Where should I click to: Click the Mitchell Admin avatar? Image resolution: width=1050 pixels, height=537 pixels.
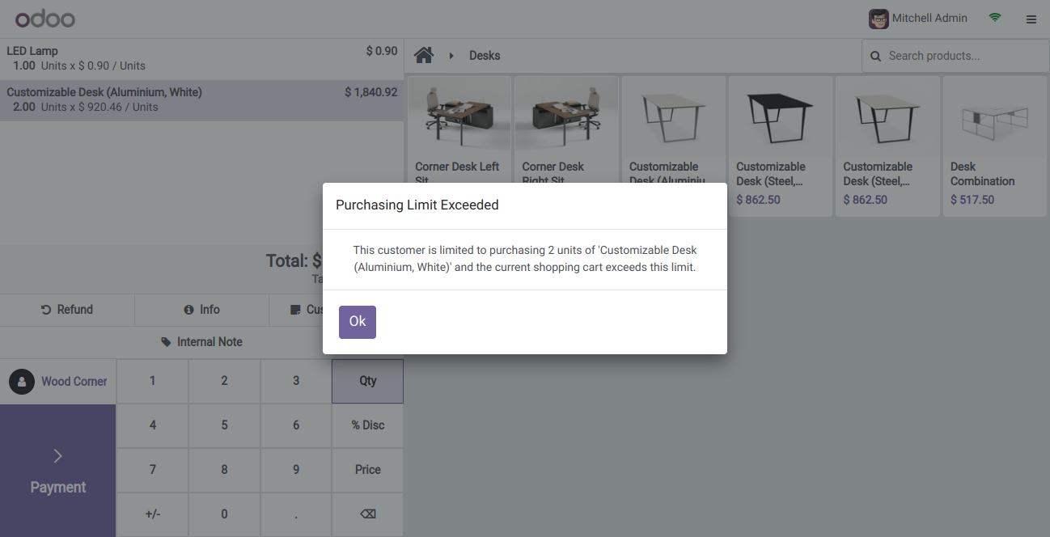click(x=878, y=19)
